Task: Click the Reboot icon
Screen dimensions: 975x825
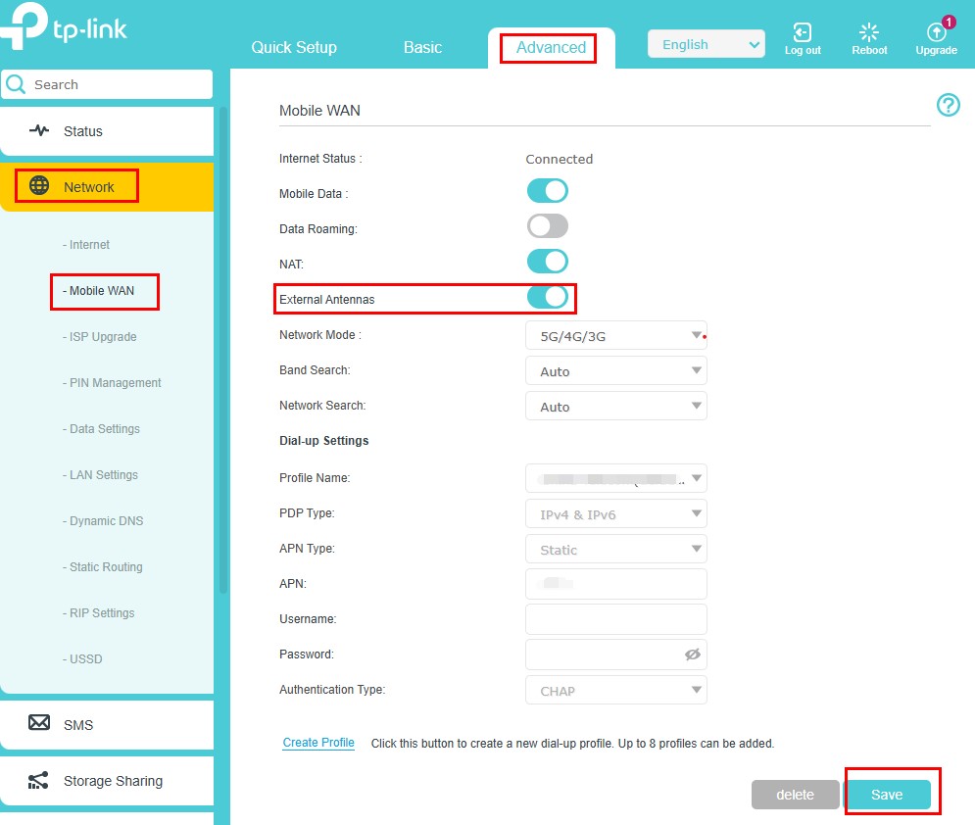Action: pos(869,31)
